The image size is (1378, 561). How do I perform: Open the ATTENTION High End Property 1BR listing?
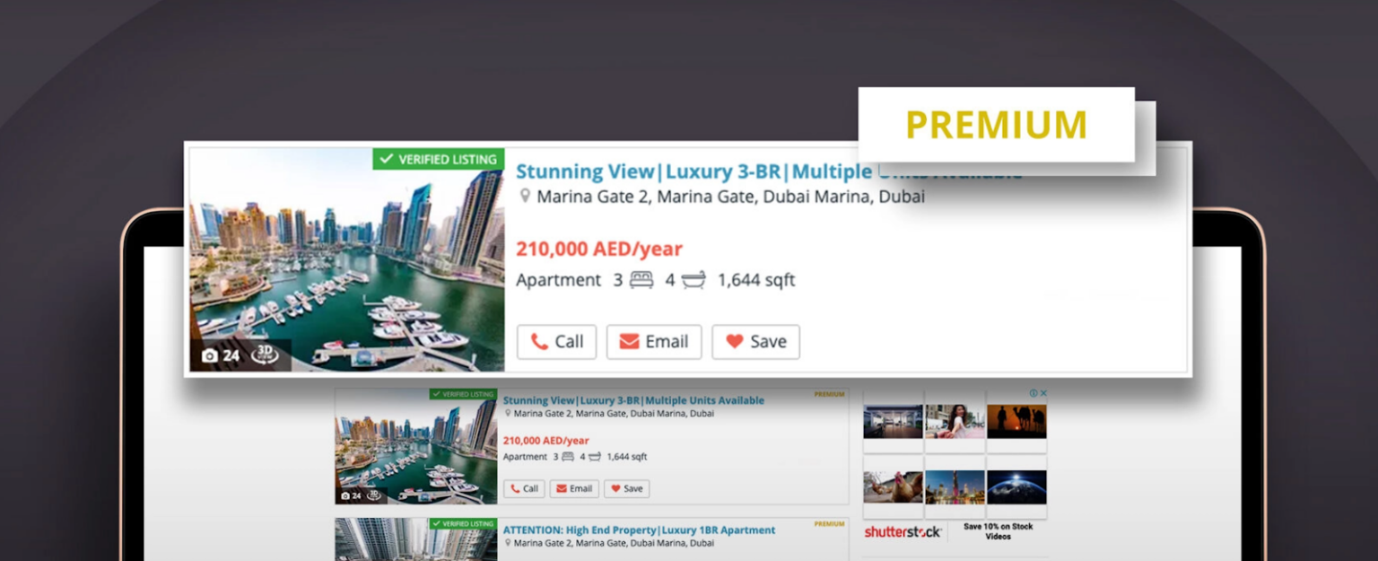pos(640,530)
